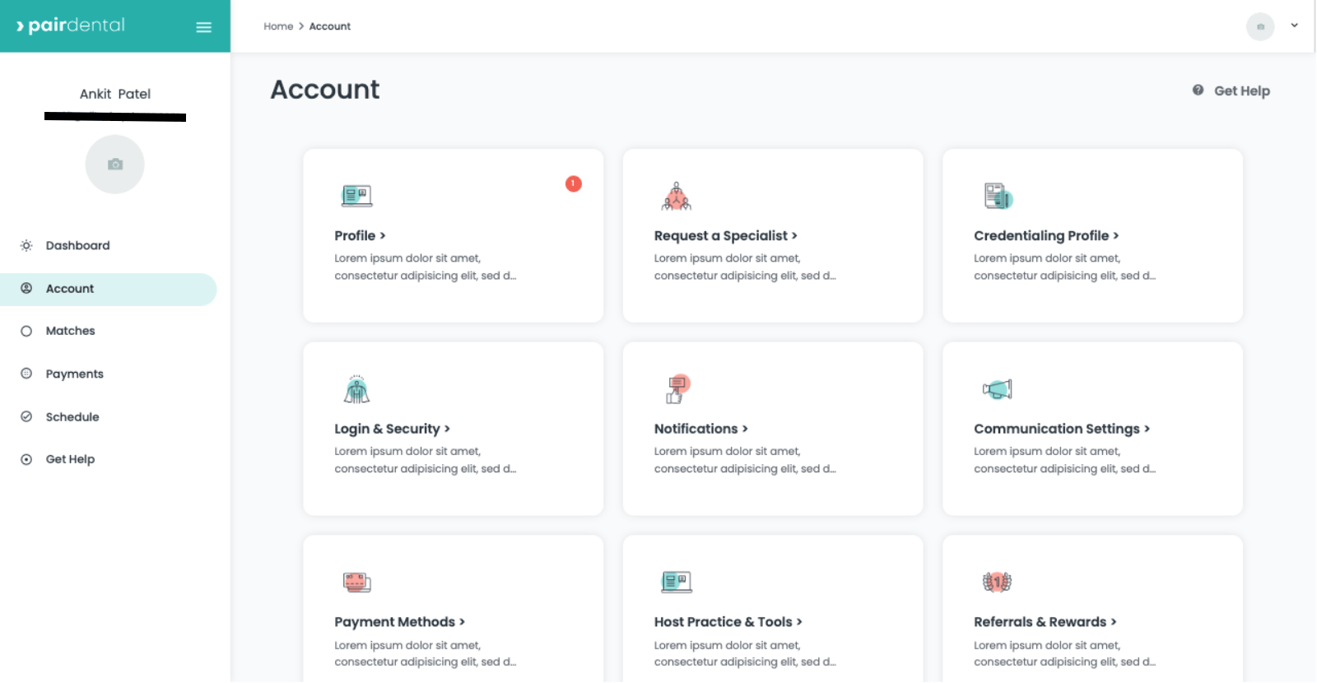The height and width of the screenshot is (683, 1317).
Task: Click the Notifications card icon
Action: click(677, 389)
